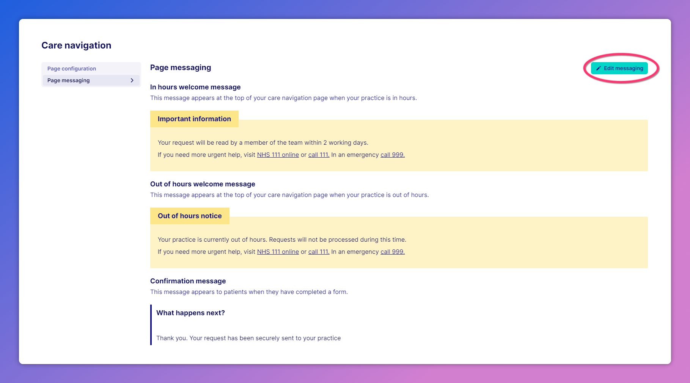Click the Thank you confirmation text
The image size is (690, 383).
[248, 338]
